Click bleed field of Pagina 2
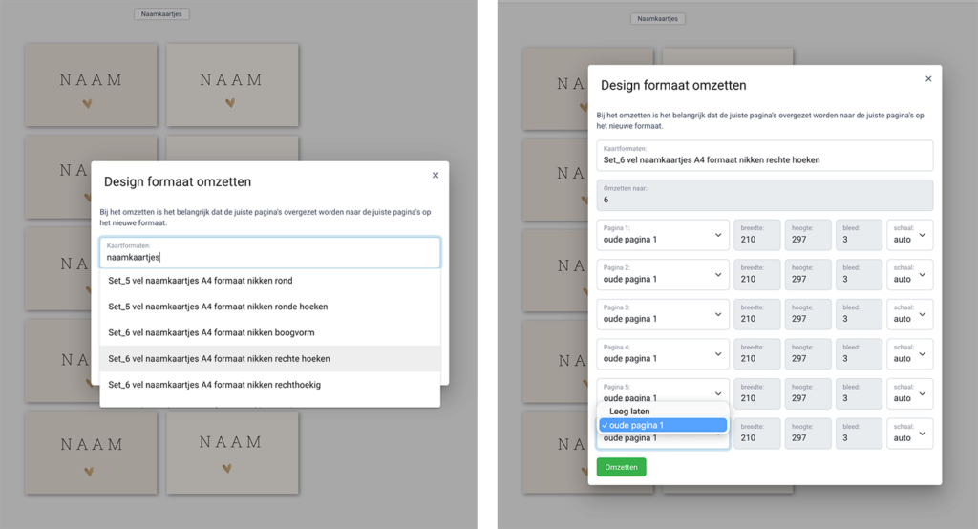 859,274
